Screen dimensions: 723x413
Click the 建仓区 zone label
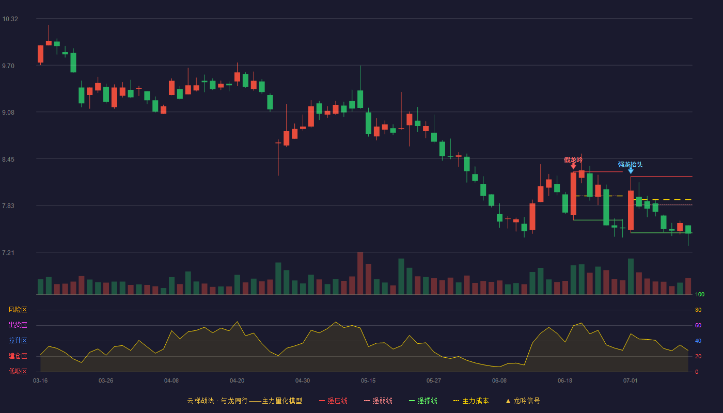point(18,356)
